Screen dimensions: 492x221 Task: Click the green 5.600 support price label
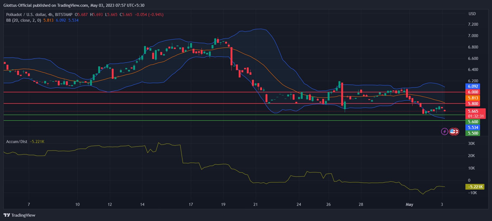coord(473,122)
